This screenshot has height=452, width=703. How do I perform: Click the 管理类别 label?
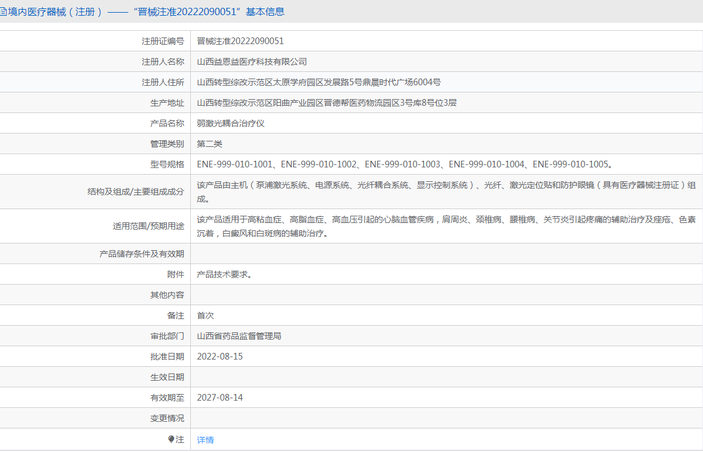click(167, 144)
